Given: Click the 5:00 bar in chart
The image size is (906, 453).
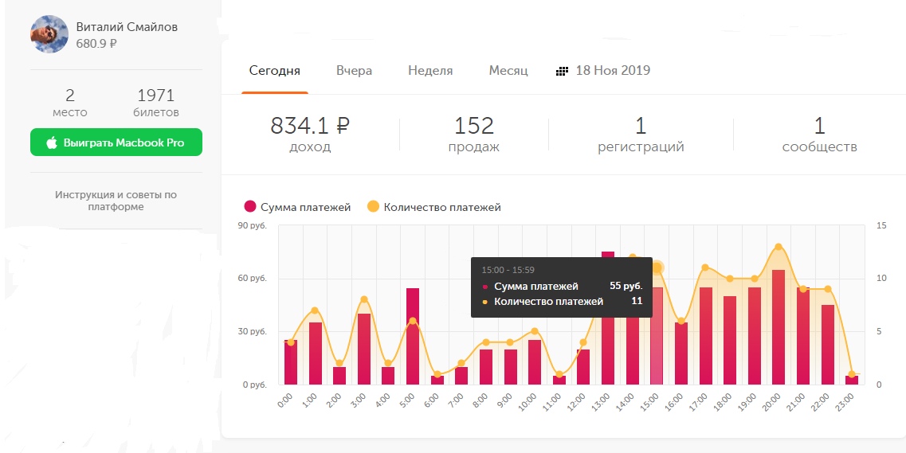Looking at the screenshot, I should coord(413,336).
